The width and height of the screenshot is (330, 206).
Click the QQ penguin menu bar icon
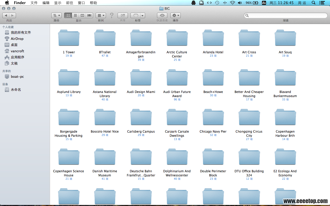coord(193,3)
